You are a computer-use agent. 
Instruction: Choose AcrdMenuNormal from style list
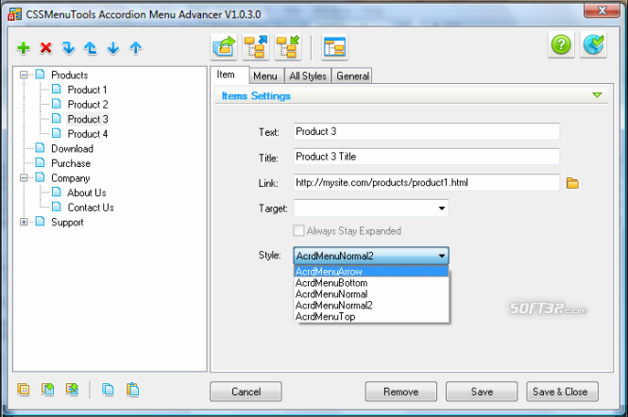coord(371,294)
